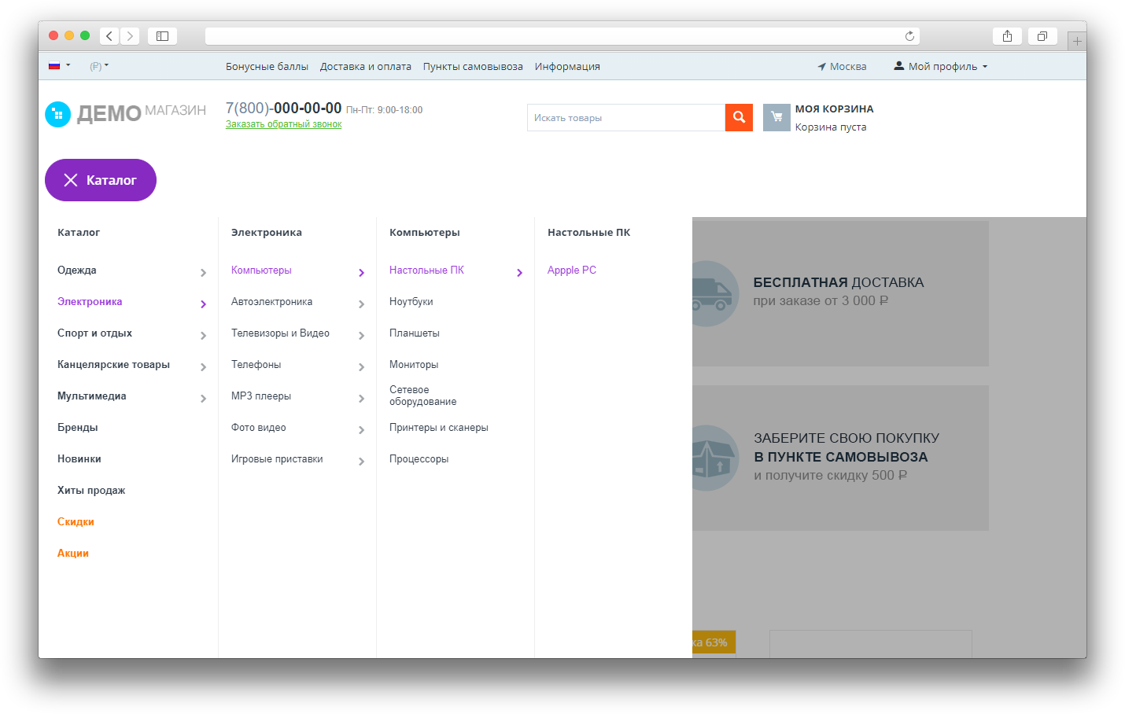This screenshot has width=1125, height=714.
Task: Reload page using browser refresh icon
Action: 909,36
